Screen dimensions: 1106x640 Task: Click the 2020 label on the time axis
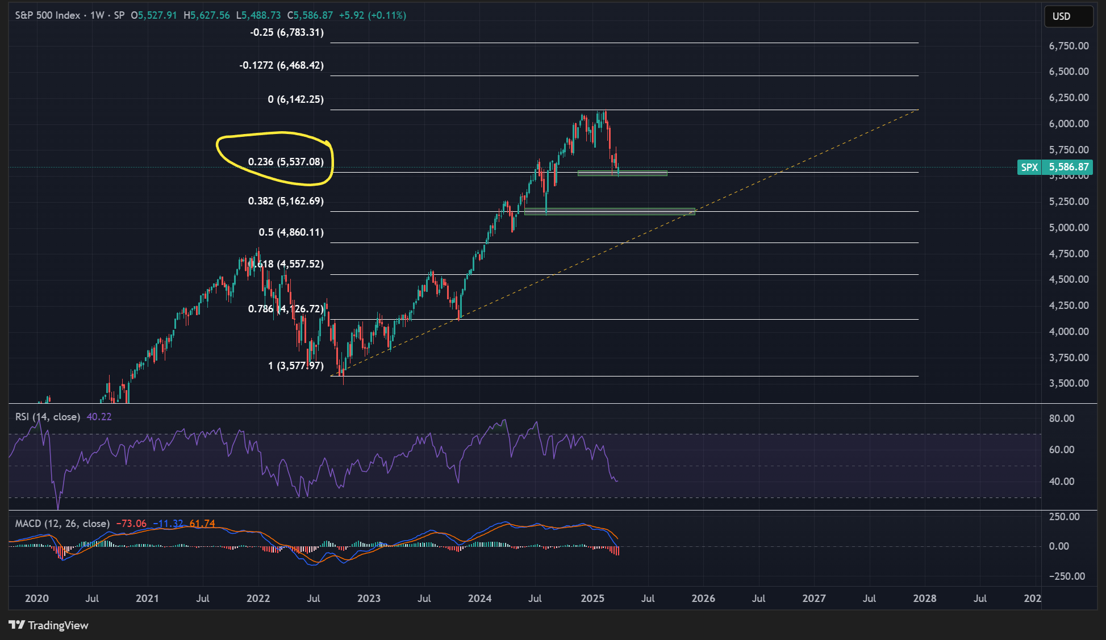coord(37,599)
